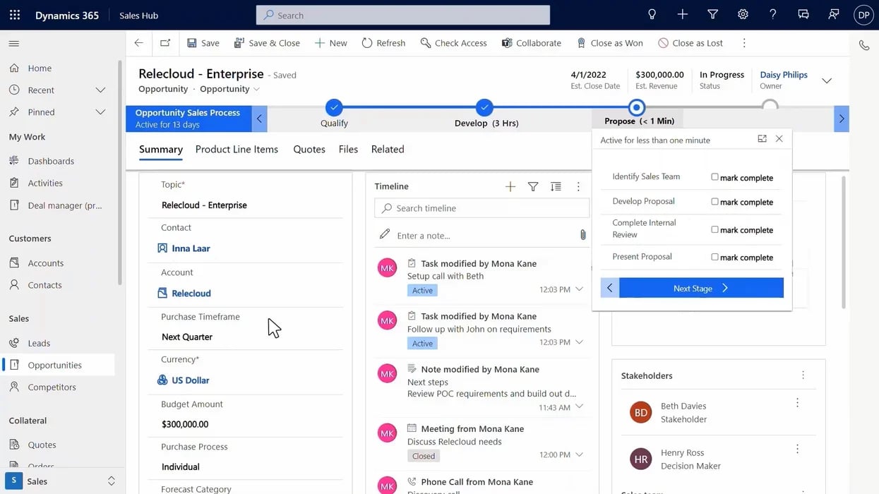The width and height of the screenshot is (879, 494).
Task: Open the timeline filter icon
Action: click(x=532, y=186)
